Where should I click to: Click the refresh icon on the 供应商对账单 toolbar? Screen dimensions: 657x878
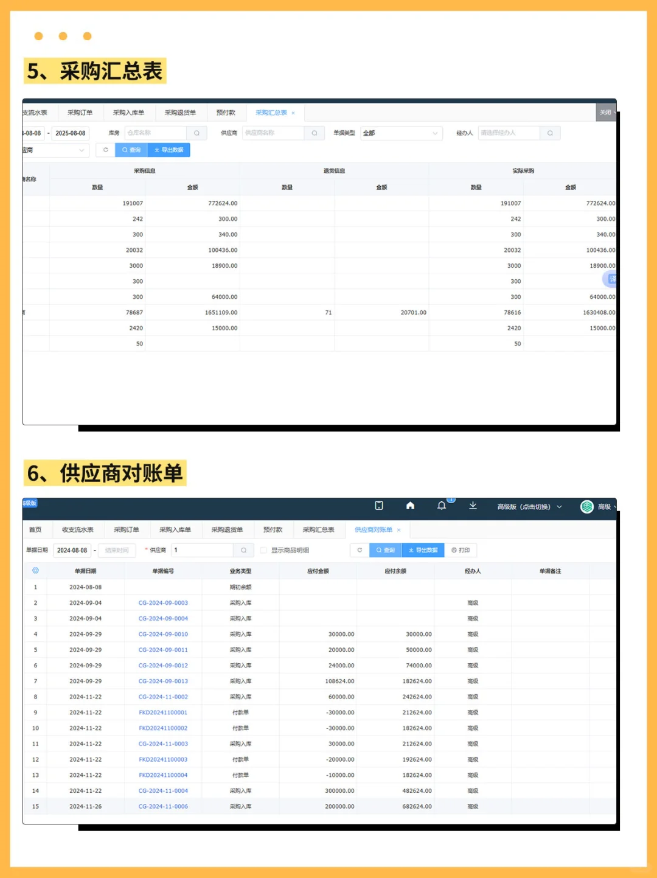point(359,550)
